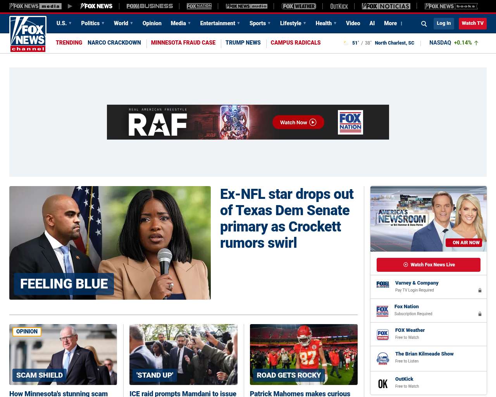Open trending topic Campus Radicals
Viewport: 496px width, 397px height.
coord(296,43)
